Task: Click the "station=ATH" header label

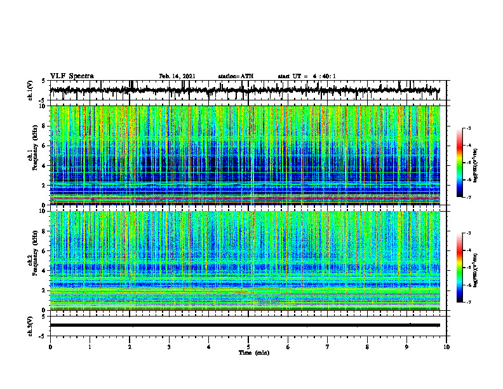Action: pyautogui.click(x=236, y=76)
